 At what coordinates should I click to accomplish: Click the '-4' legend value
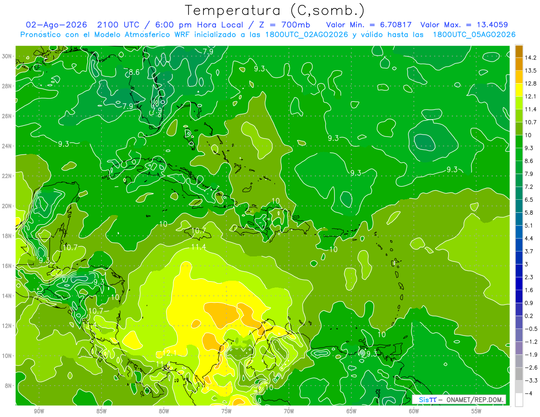point(528,394)
